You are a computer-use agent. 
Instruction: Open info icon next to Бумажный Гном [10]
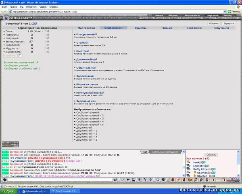coord(35,23)
